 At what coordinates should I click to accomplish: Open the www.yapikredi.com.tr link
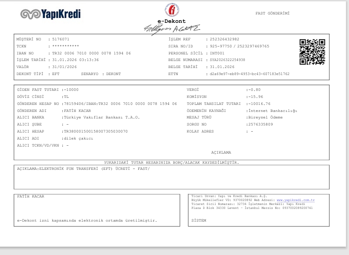[295, 200]
